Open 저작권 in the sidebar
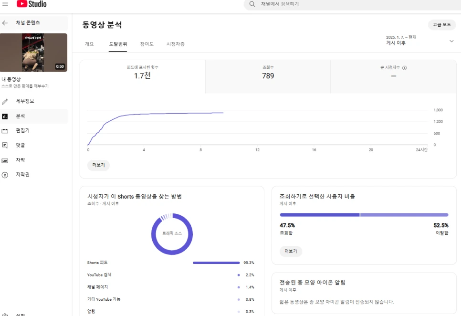This screenshot has height=316, width=461. [34, 175]
